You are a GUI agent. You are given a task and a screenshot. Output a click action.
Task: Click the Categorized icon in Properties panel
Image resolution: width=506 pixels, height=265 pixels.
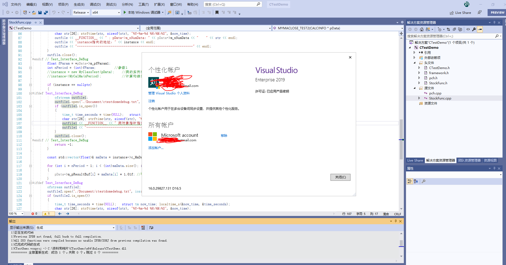coord(410,181)
